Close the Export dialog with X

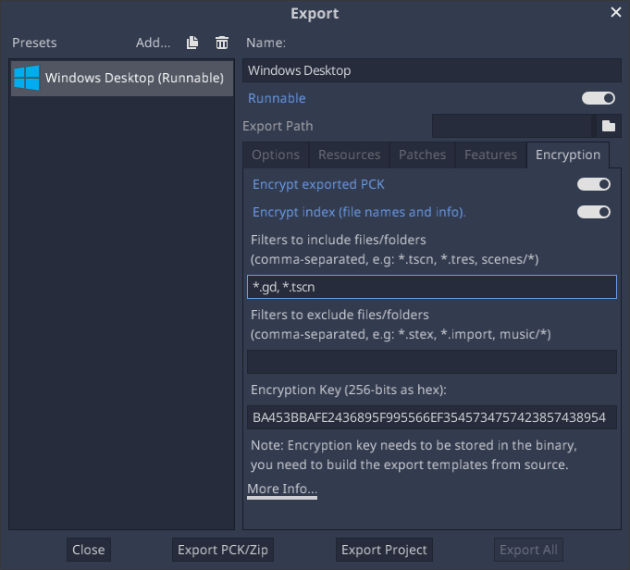(616, 13)
